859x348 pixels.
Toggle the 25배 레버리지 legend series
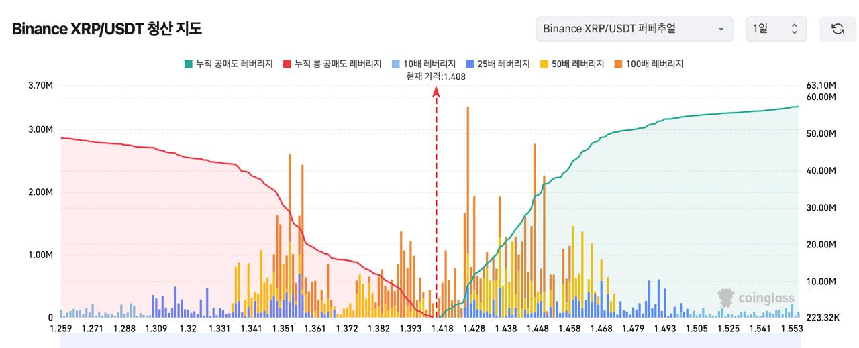497,64
